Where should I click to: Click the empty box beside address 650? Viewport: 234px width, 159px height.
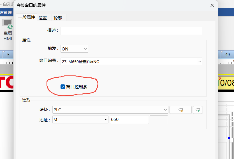point(158,119)
